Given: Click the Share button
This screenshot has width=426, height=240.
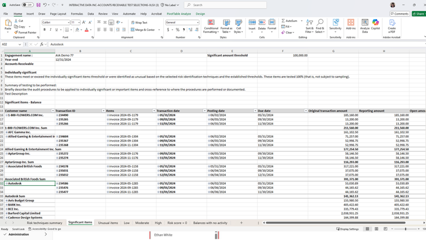Looking at the screenshot, I should (418, 14).
